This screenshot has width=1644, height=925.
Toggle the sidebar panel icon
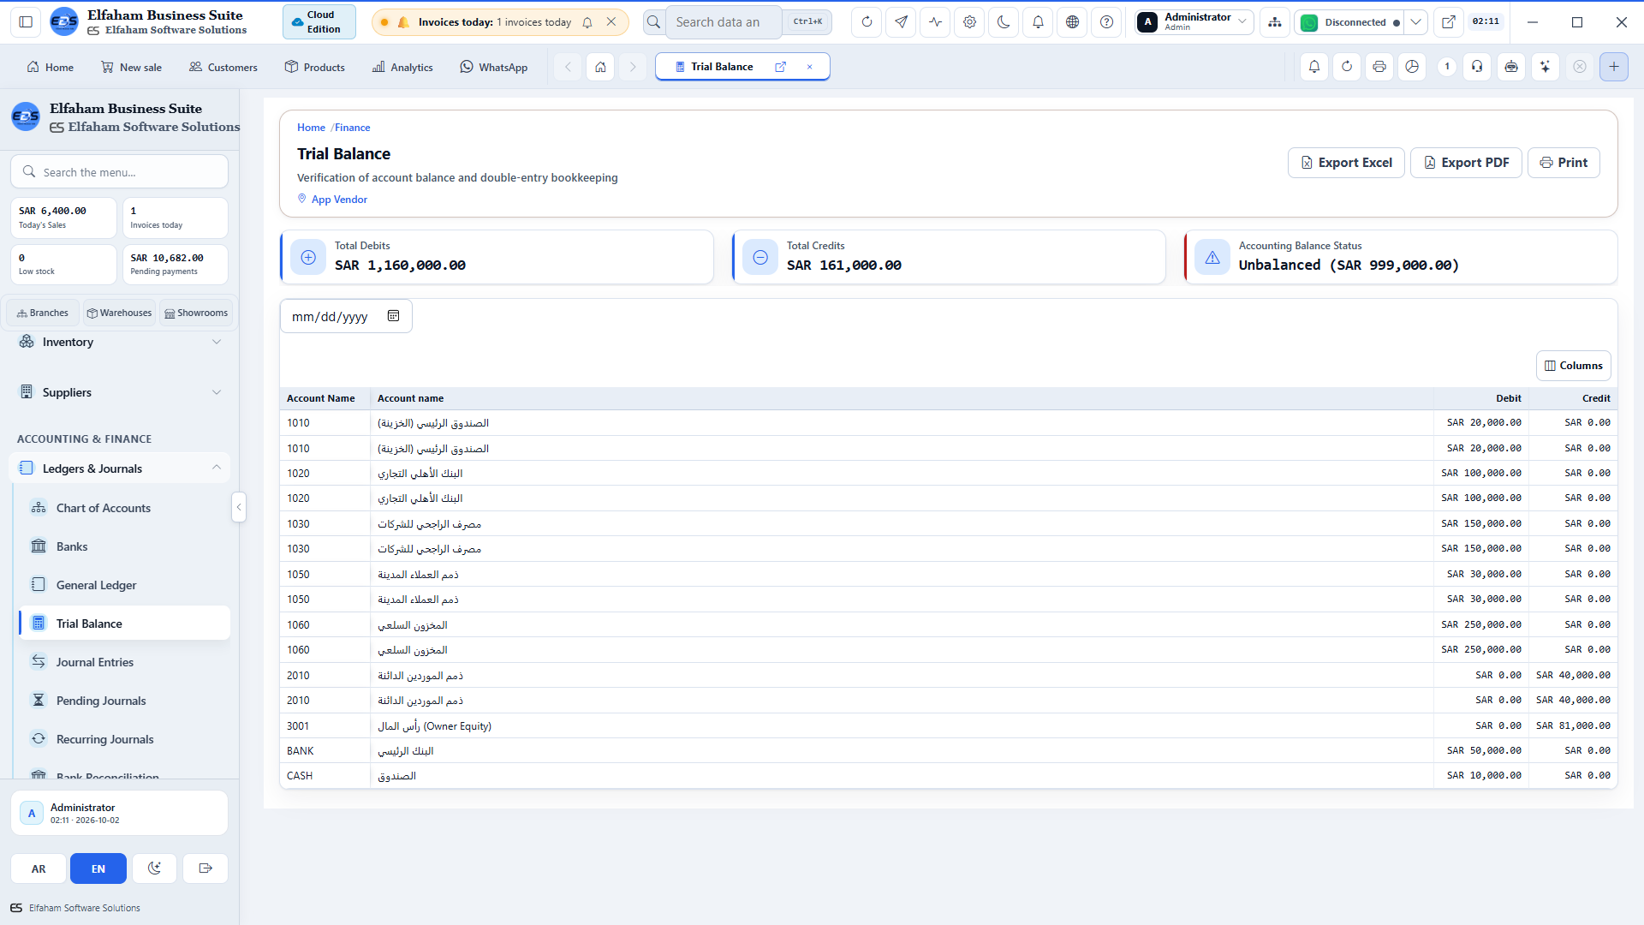pyautogui.click(x=26, y=22)
